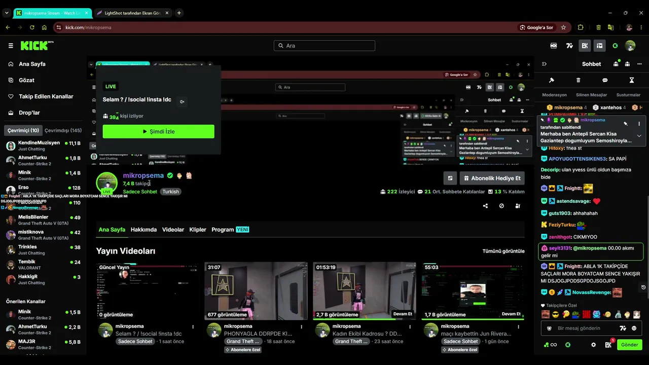This screenshot has height=365, width=649.
Task: Click the MK extension icon in top bar
Action: (x=554, y=46)
